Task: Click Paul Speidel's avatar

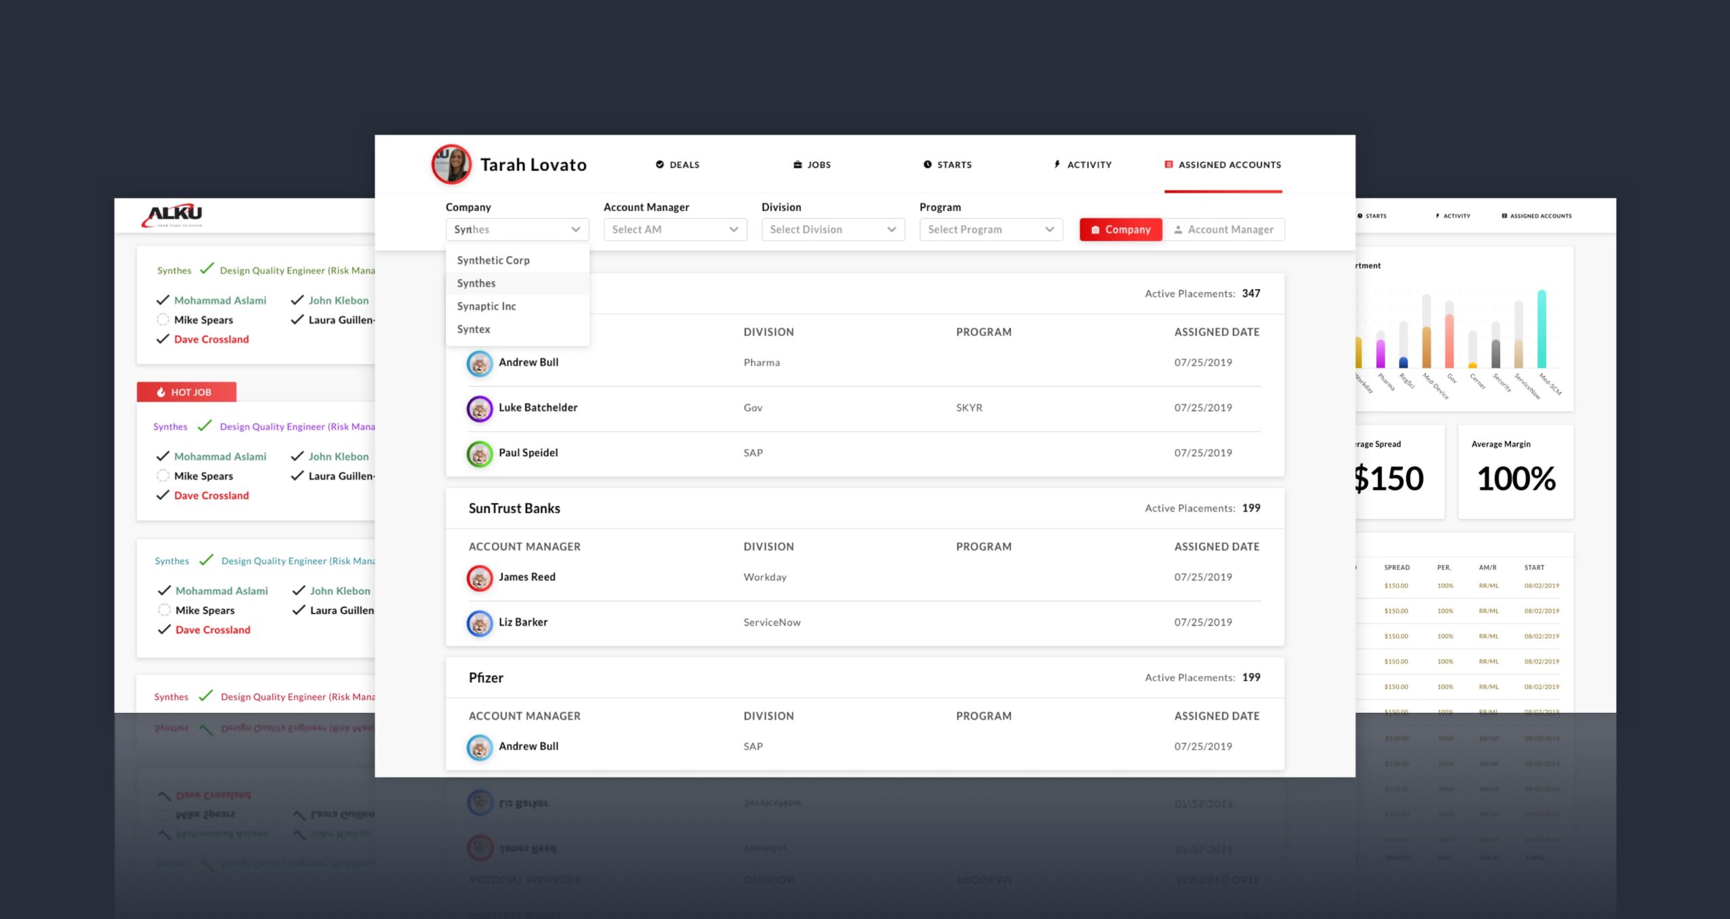Action: click(480, 453)
